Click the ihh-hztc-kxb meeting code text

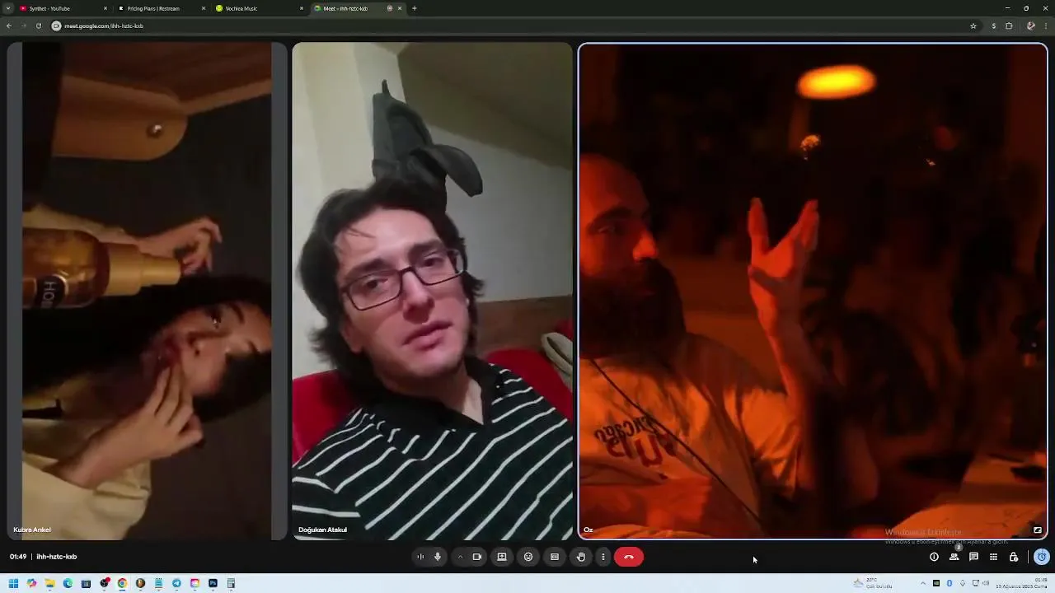click(x=57, y=557)
